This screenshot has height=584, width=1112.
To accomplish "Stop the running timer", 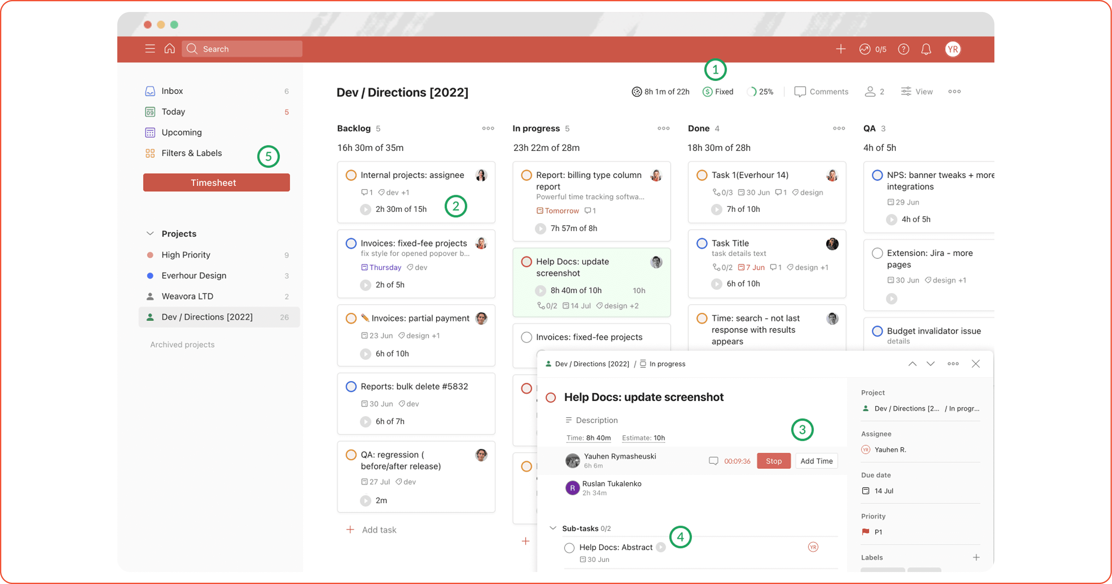I will point(774,461).
